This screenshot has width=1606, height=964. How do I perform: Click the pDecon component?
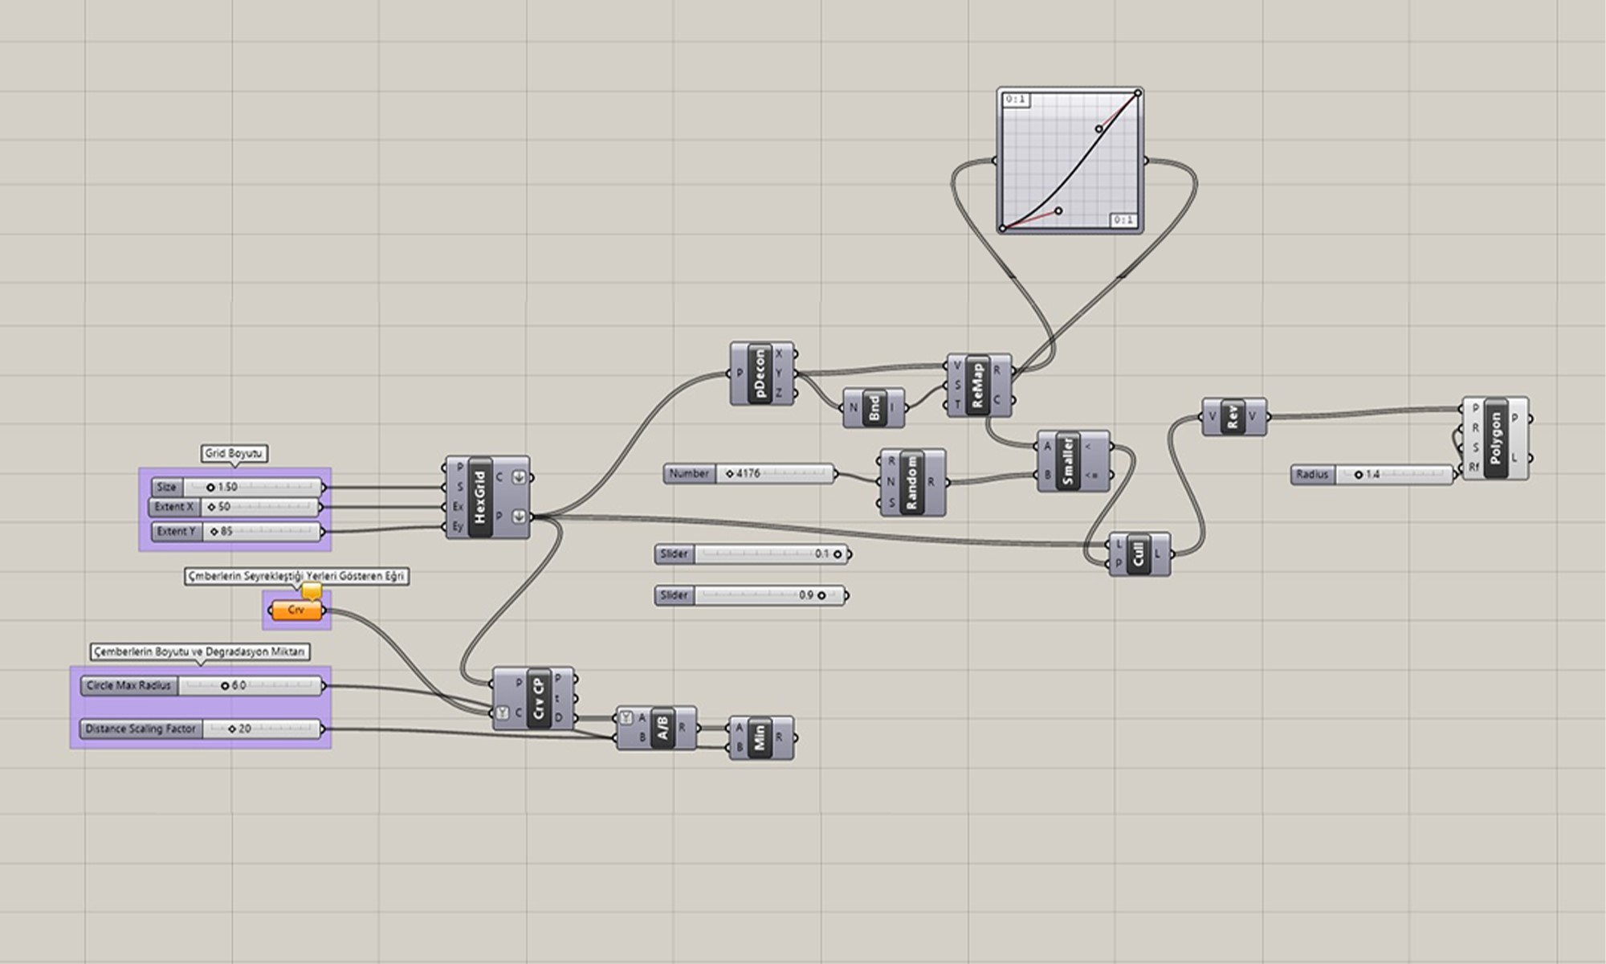[760, 374]
